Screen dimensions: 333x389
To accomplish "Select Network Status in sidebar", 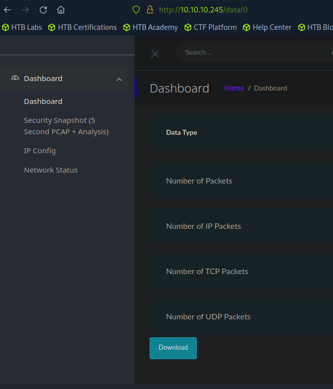I will tap(51, 170).
